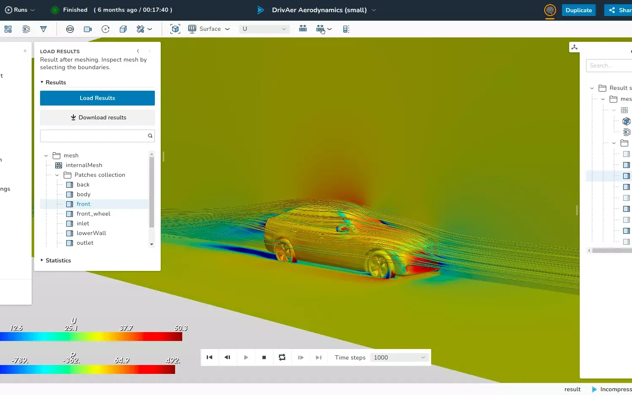Open the Time steps dropdown
The width and height of the screenshot is (632, 395).
tap(399, 357)
